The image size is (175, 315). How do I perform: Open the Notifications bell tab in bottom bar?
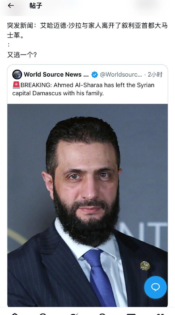tap(102, 314)
